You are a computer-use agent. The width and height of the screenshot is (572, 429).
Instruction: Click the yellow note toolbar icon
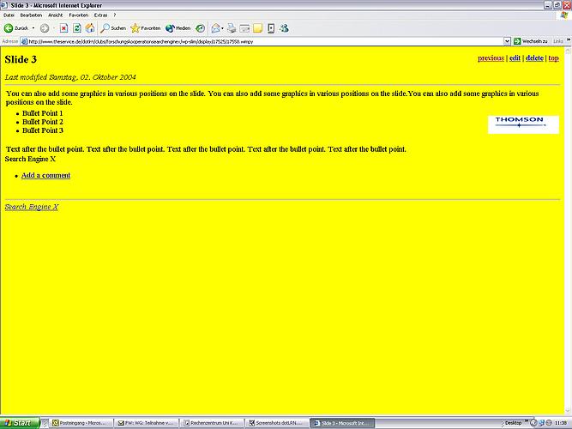[x=257, y=28]
